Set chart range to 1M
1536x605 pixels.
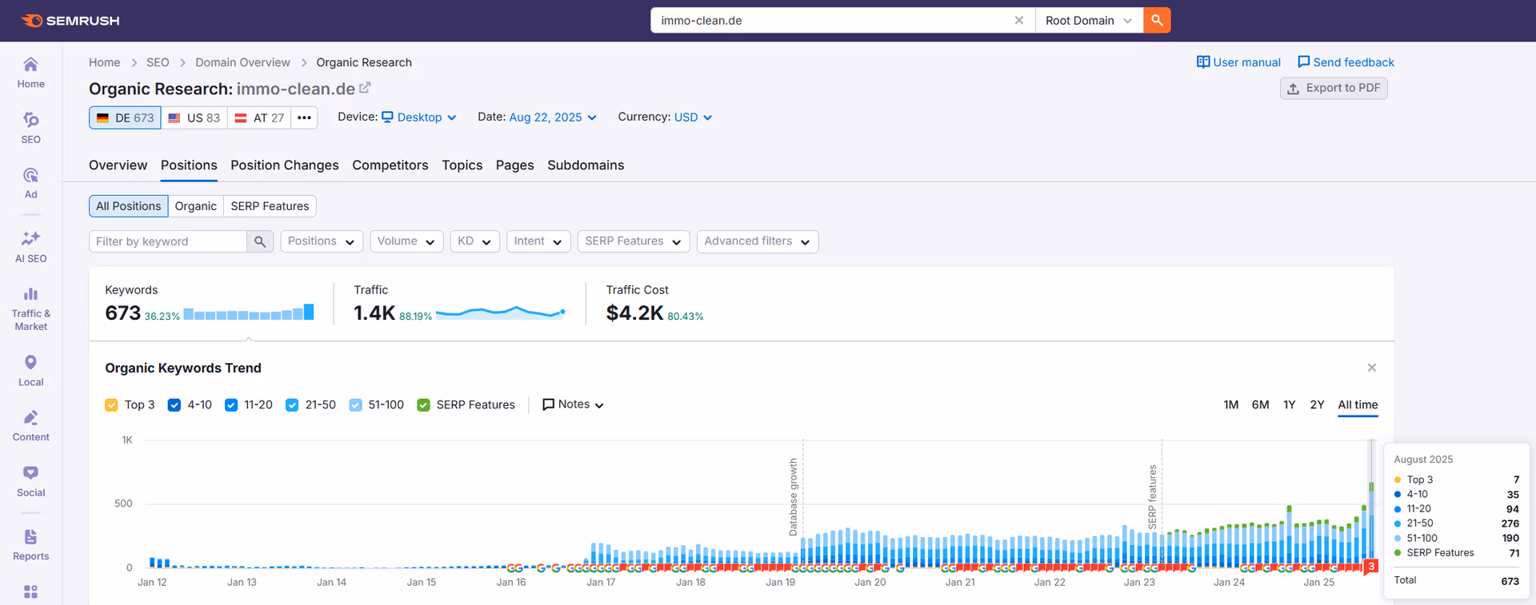click(x=1230, y=405)
